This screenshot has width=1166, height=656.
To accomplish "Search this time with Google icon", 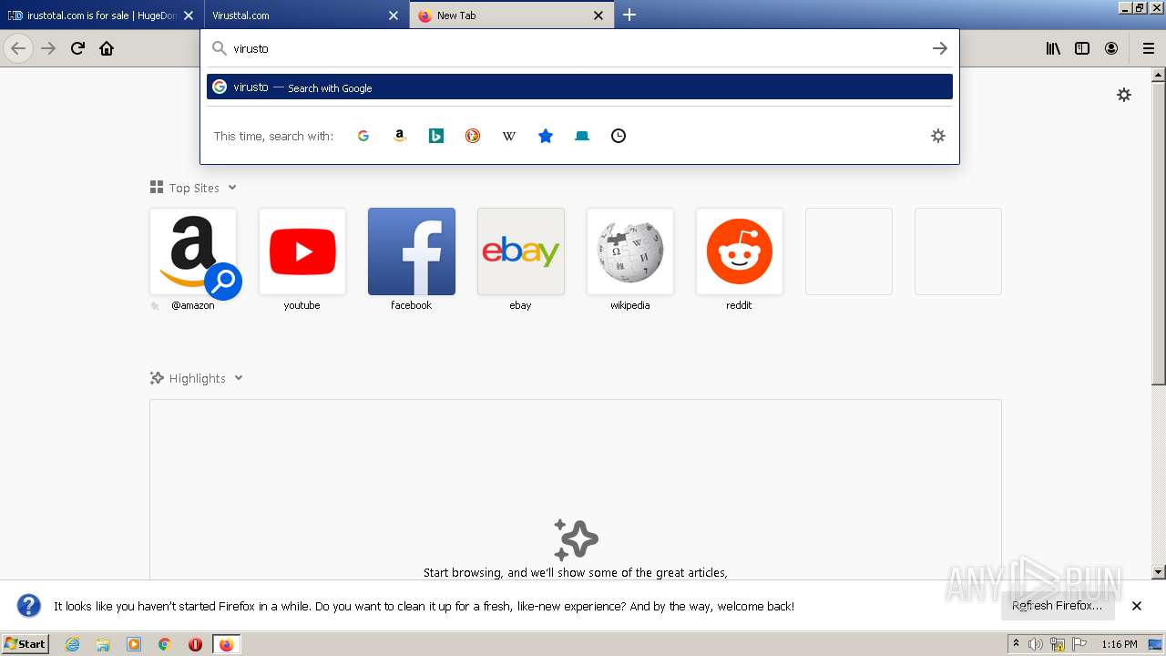I will [363, 136].
